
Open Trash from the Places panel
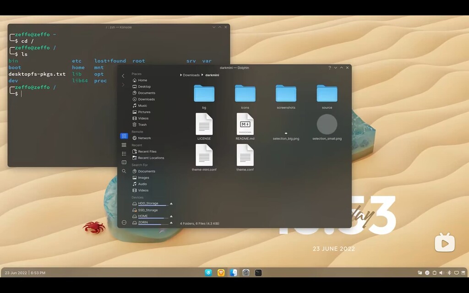[x=142, y=125]
